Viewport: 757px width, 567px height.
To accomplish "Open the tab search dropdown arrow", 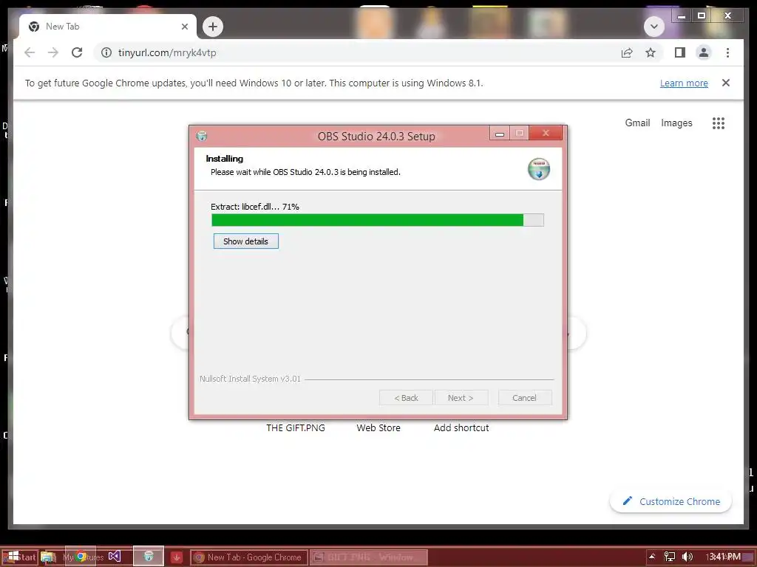I will click(x=654, y=26).
